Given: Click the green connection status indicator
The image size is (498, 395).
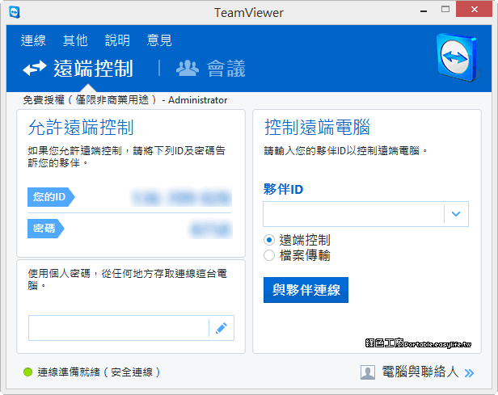Looking at the screenshot, I should click(28, 372).
